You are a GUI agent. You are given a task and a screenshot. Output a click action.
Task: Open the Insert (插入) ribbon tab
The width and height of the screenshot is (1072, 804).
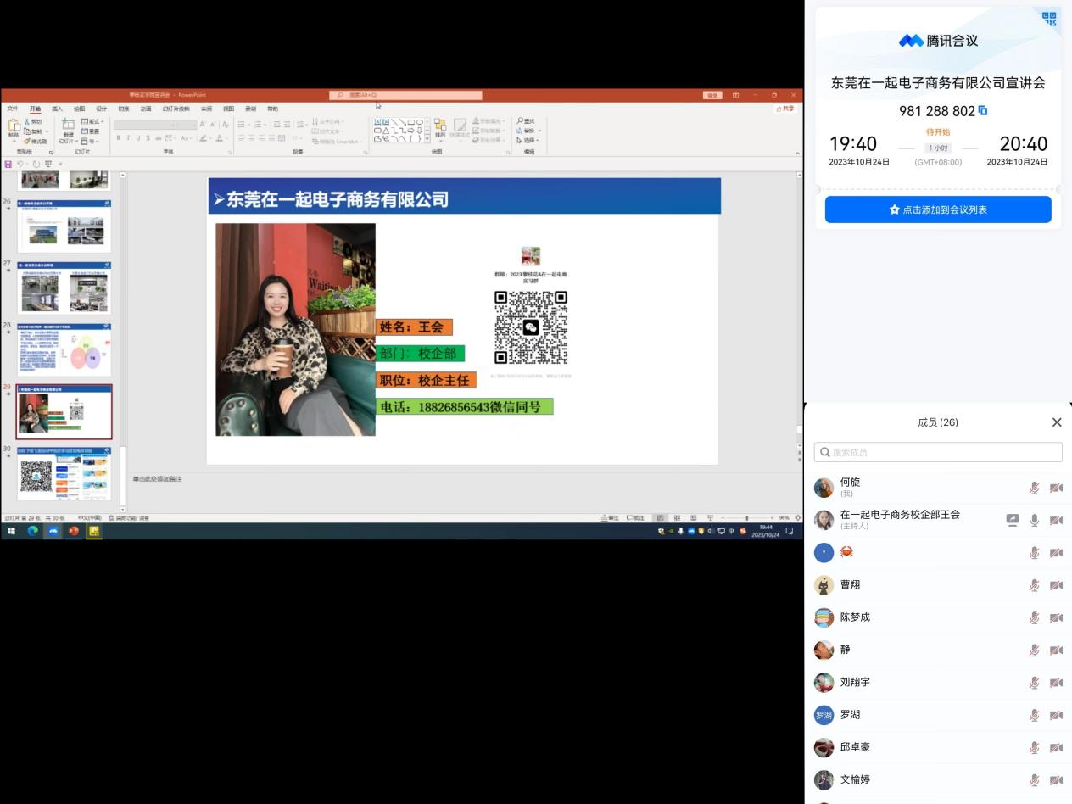[57, 109]
